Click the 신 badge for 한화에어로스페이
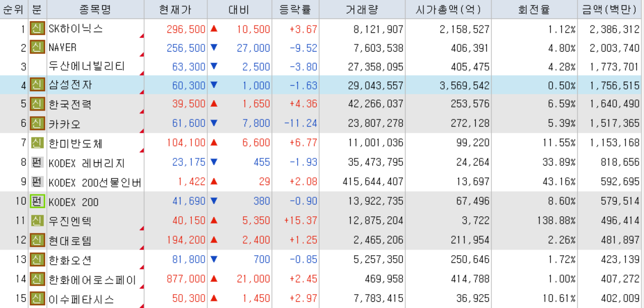Viewport: 644px width, 308px height. pyautogui.click(x=37, y=279)
